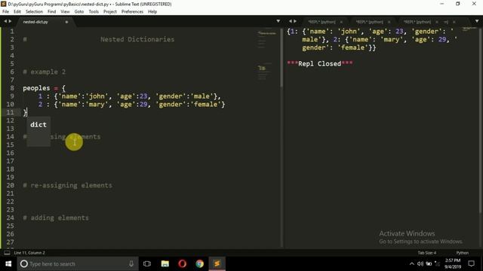The width and height of the screenshot is (483, 271).
Task: Click the '# adding elements' comment
Action: pyautogui.click(x=56, y=218)
